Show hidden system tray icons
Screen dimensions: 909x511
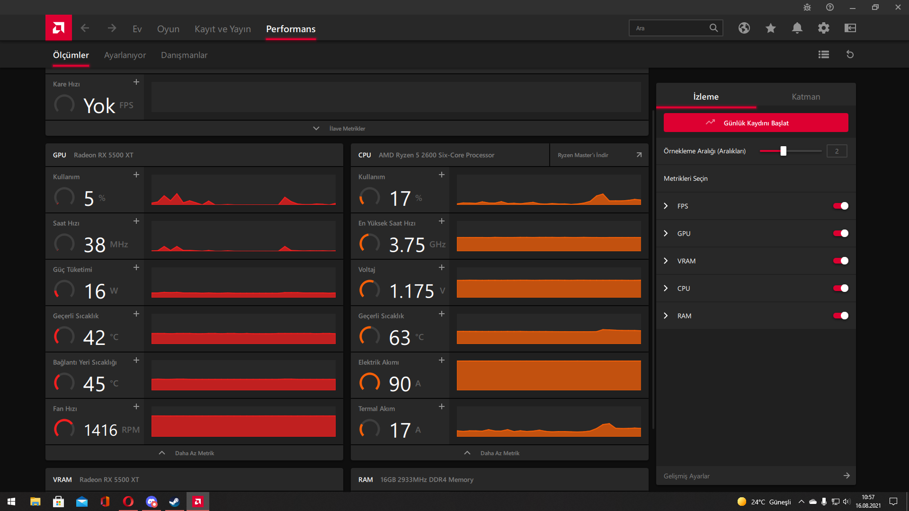tap(801, 502)
